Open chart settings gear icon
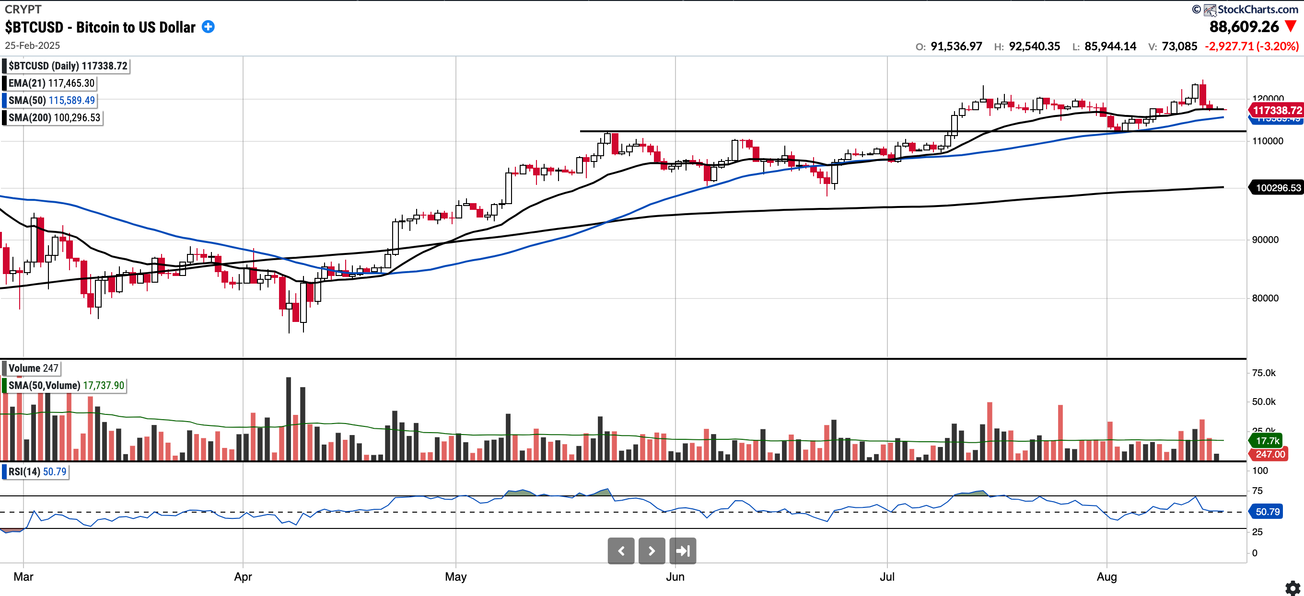 (1292, 587)
